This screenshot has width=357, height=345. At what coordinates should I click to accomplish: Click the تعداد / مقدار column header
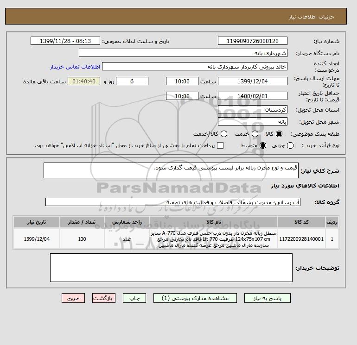[x=82, y=222]
